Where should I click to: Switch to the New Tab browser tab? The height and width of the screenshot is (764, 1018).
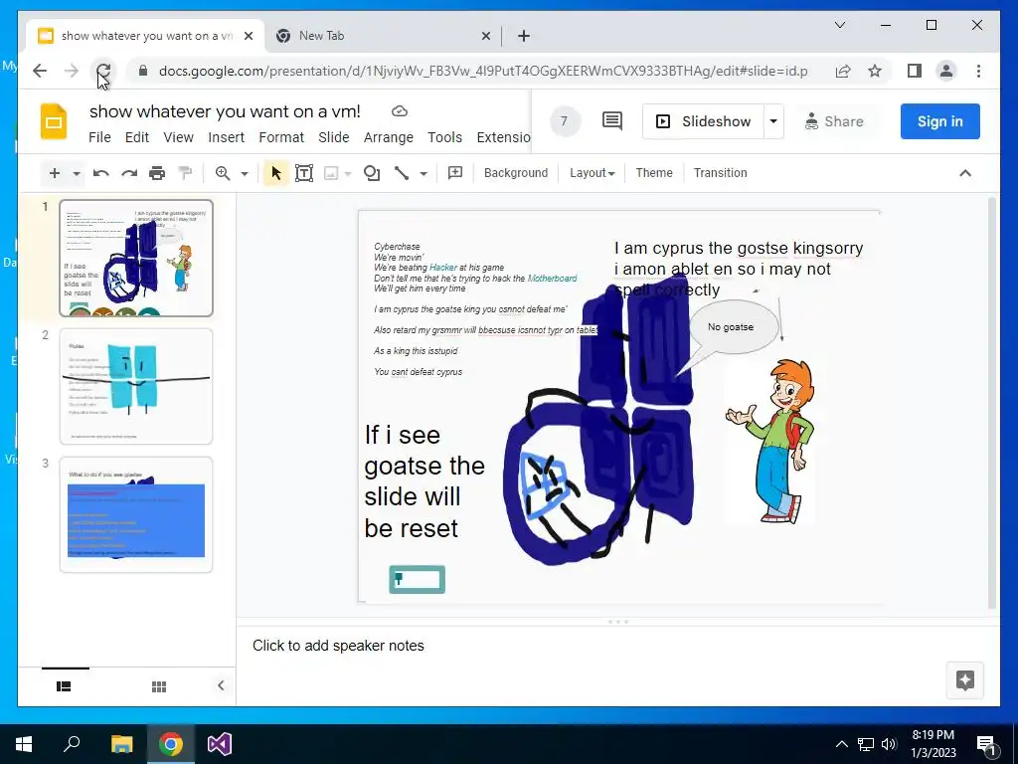click(x=383, y=36)
